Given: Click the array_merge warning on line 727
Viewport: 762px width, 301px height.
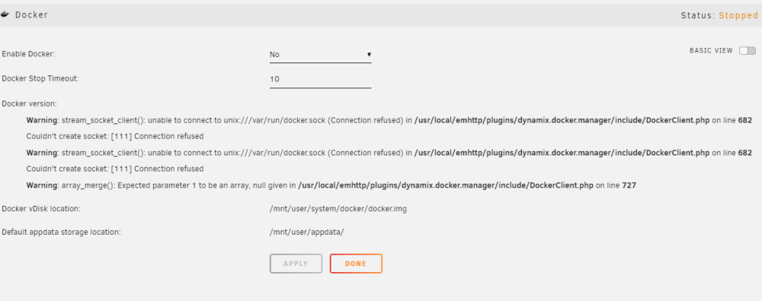Looking at the screenshot, I should [x=331, y=185].
